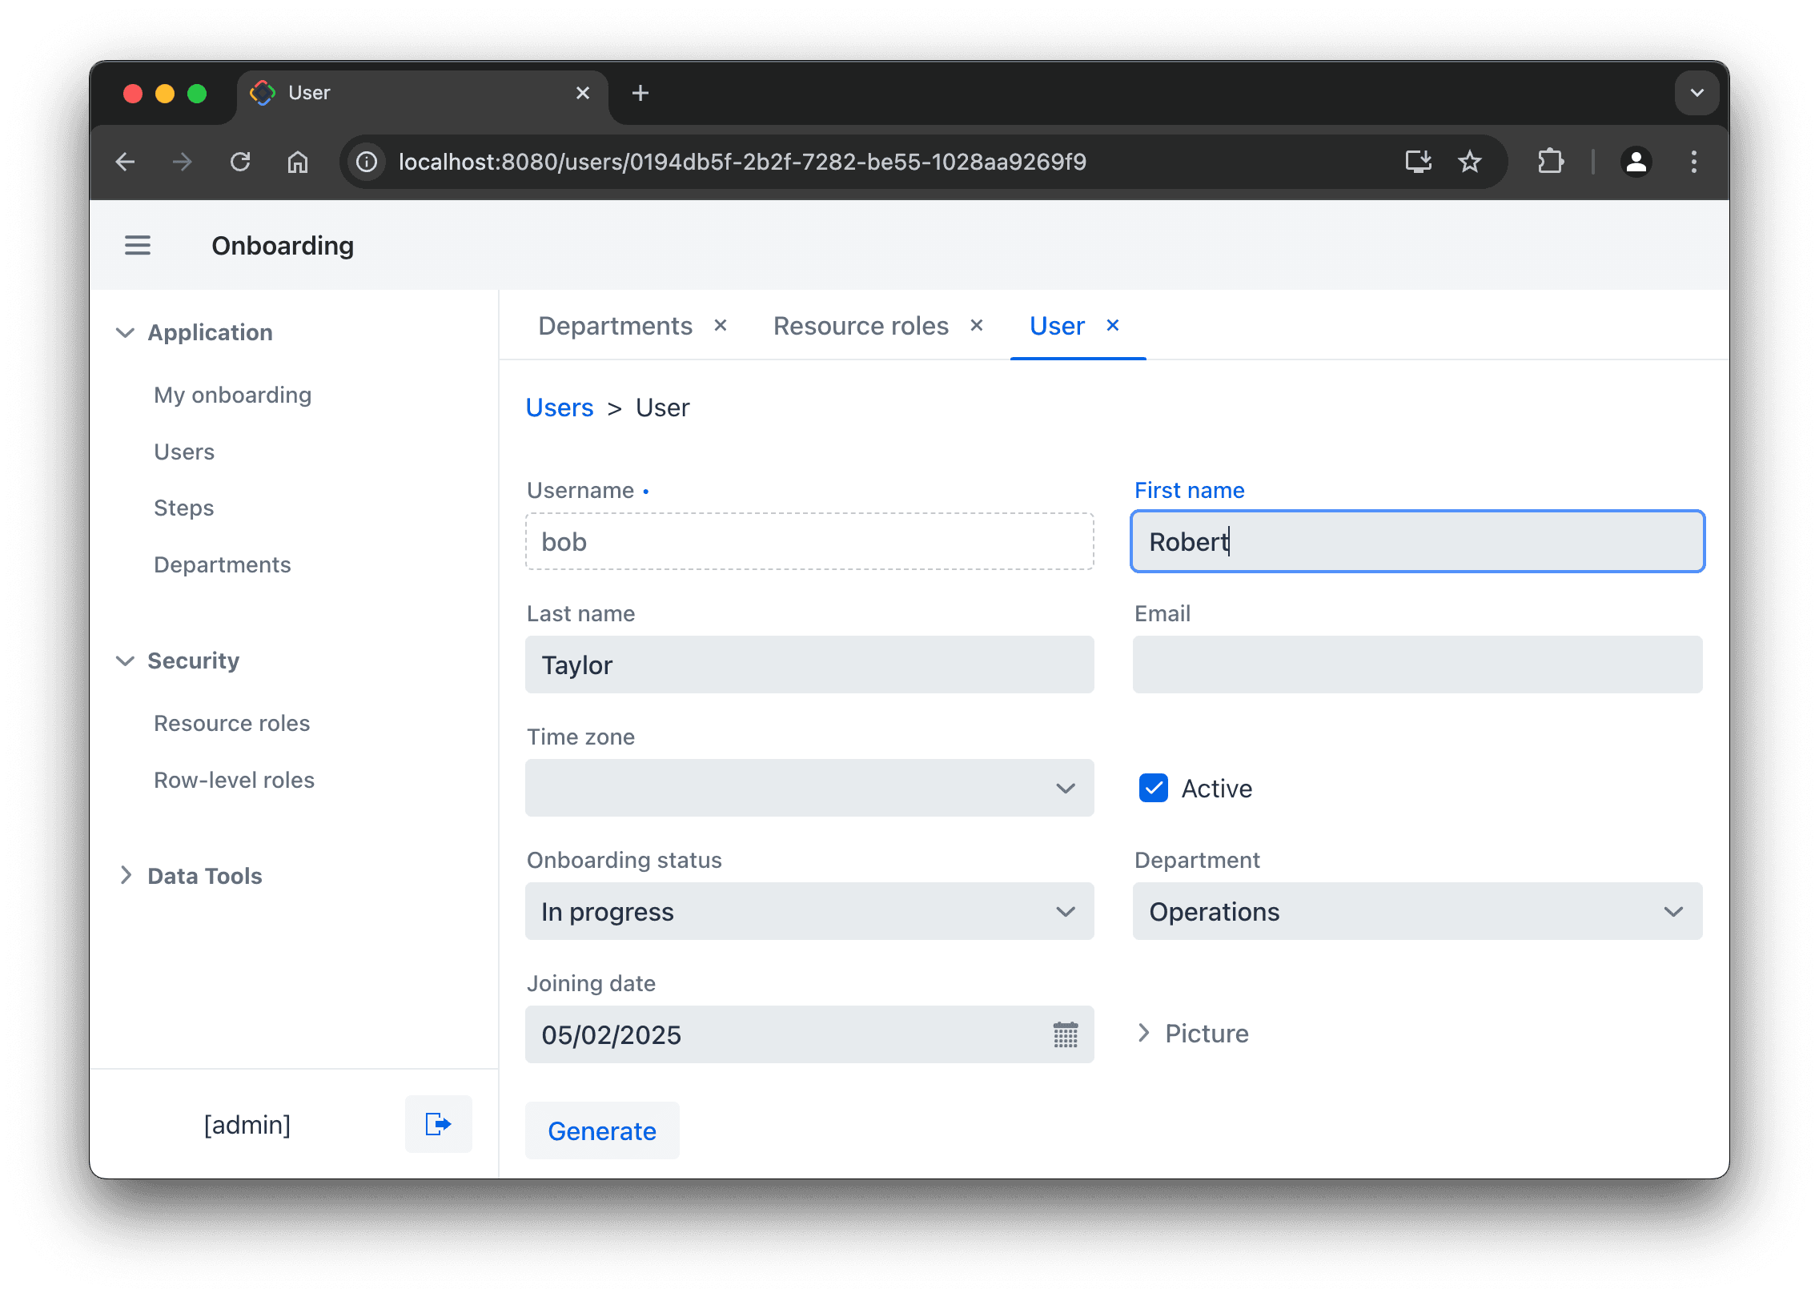Image resolution: width=1819 pixels, height=1297 pixels.
Task: Switch to the Departments tab
Action: [x=615, y=326]
